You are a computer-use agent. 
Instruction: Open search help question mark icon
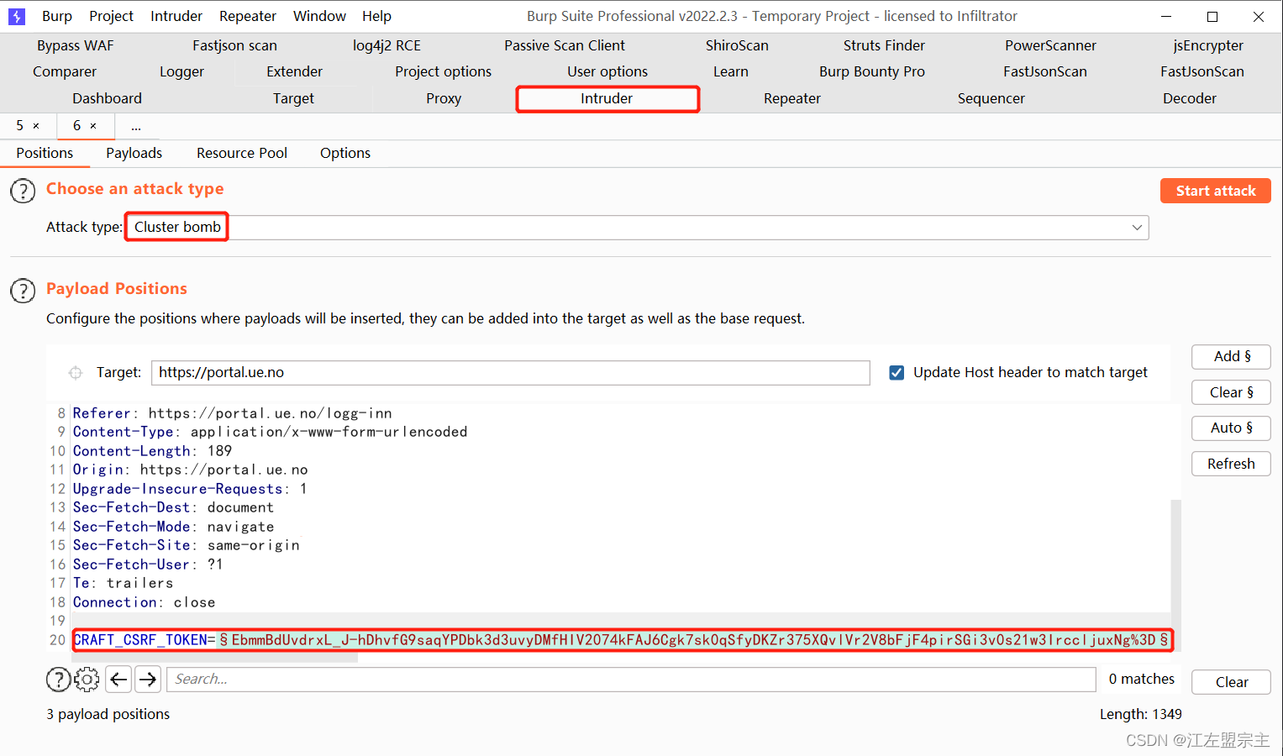click(58, 679)
